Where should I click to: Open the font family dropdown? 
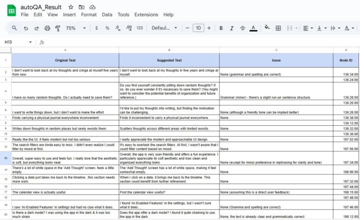(x=164, y=28)
